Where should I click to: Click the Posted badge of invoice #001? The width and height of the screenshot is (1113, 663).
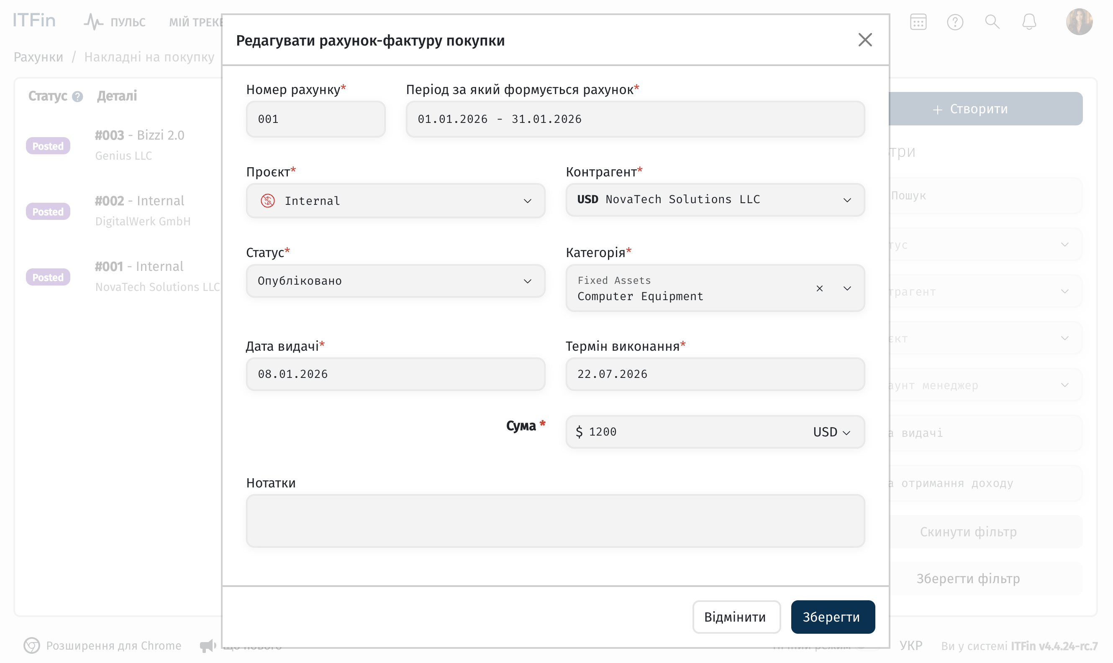pos(48,278)
